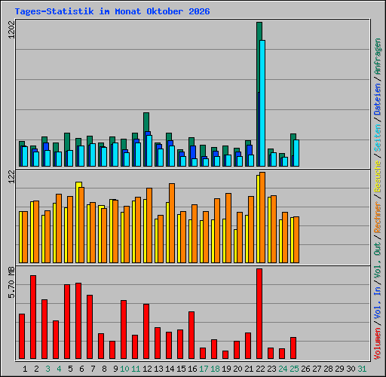The image size is (386, 377).
Task: Select green day label '17'
Action: pos(204,369)
